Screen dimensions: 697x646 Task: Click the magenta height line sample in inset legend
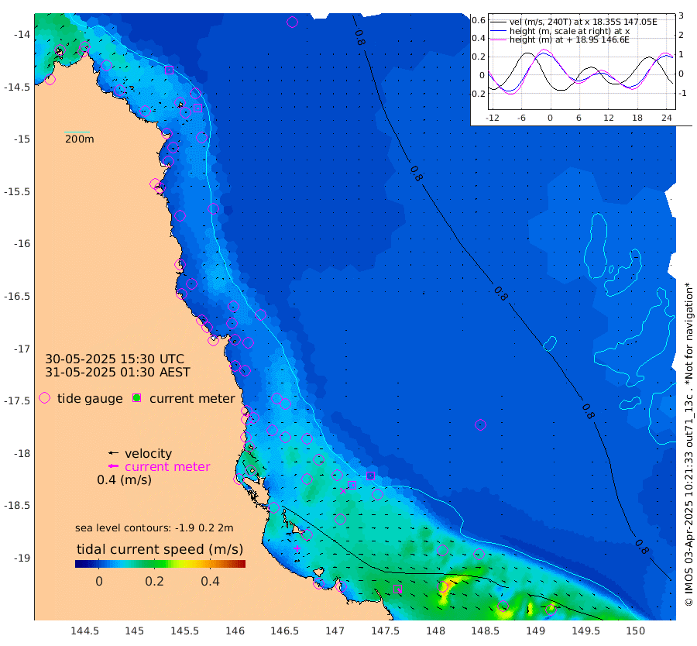coord(498,40)
